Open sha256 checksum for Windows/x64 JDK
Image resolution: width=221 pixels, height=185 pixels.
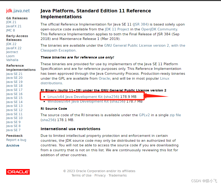pos(117,102)
